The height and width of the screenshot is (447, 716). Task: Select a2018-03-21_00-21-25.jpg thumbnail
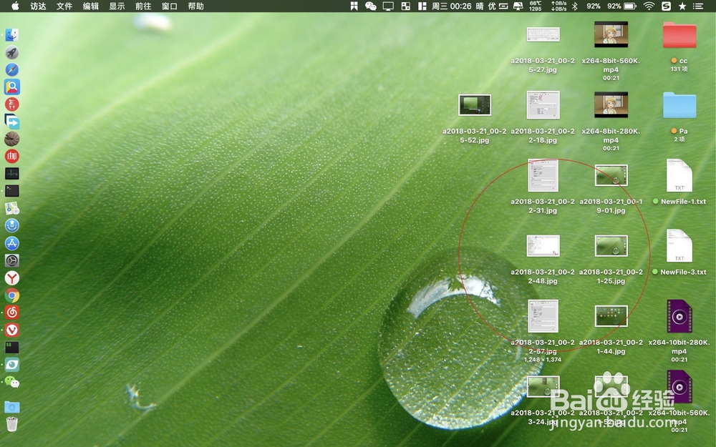click(x=611, y=245)
